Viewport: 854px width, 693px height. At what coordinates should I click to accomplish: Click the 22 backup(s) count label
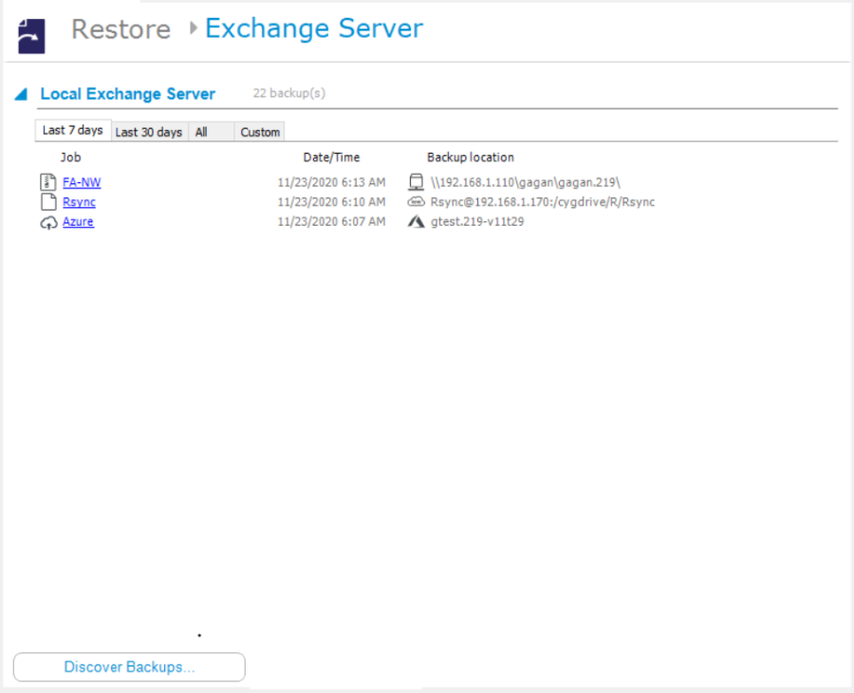[288, 92]
